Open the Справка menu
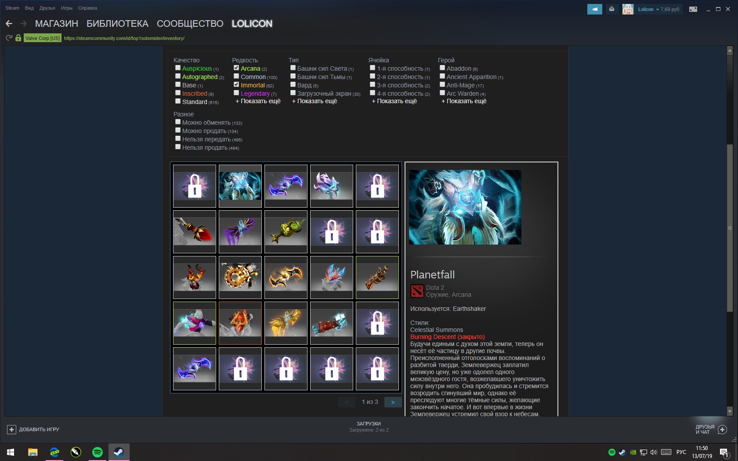This screenshot has width=738, height=461. coord(87,8)
